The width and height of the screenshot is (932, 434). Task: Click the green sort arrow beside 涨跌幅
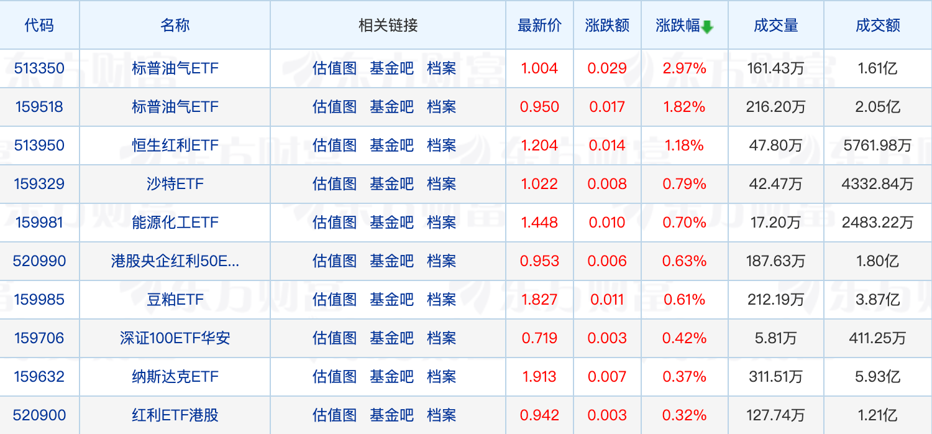707,27
